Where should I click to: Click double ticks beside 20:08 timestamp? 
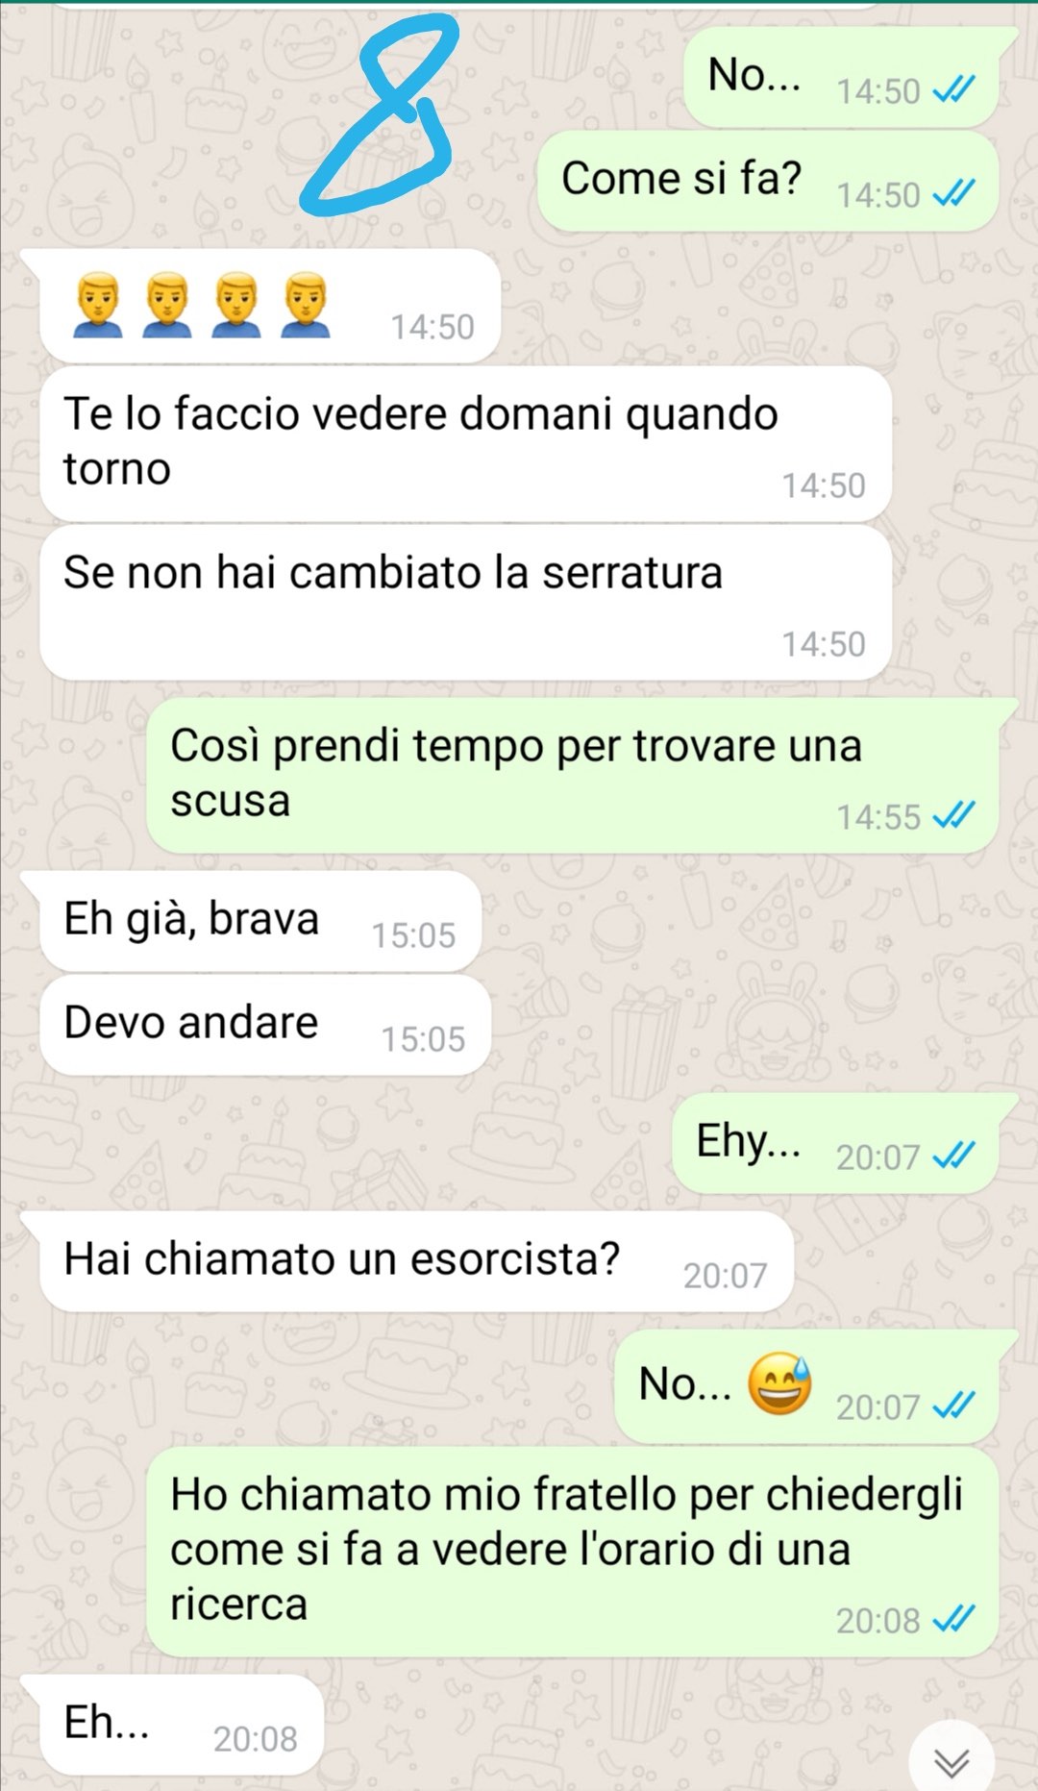(x=954, y=1619)
